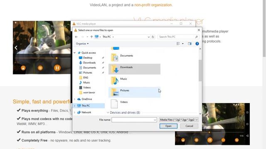This screenshot has width=266, height=149.
Task: Refresh the This PC location
Action: [153, 37]
